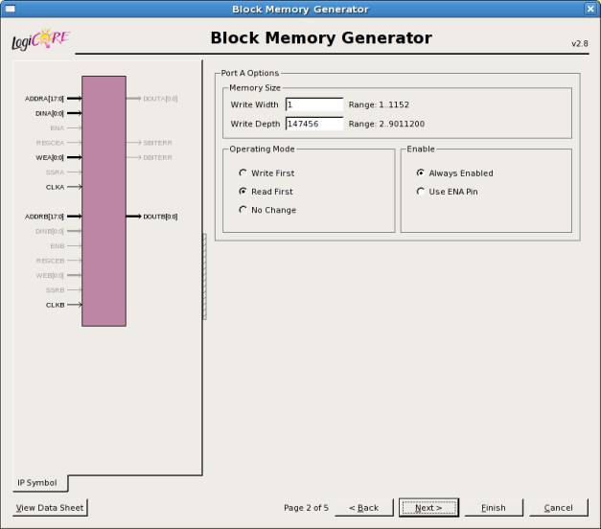601x529 pixels.
Task: Switch to the IP Symbol tab
Action: pos(38,483)
